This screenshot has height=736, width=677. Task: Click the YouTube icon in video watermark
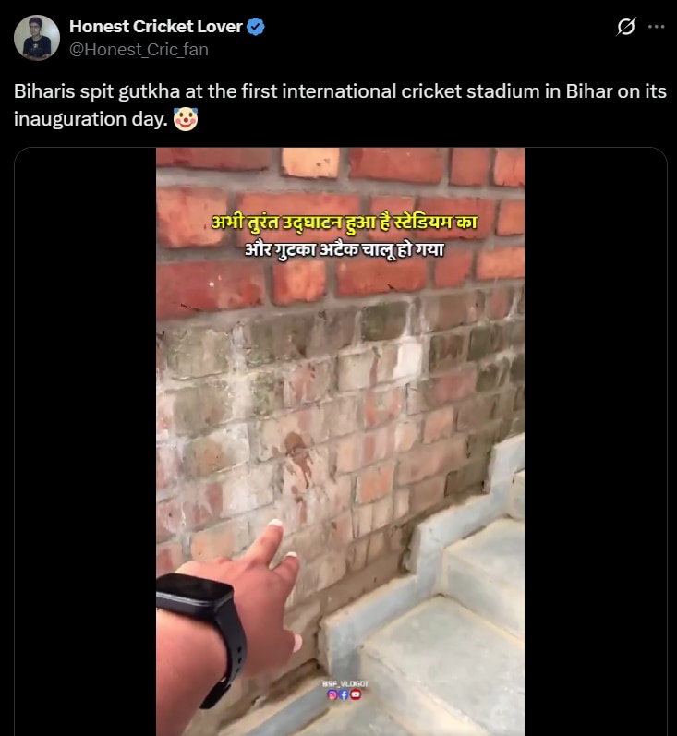tap(356, 694)
